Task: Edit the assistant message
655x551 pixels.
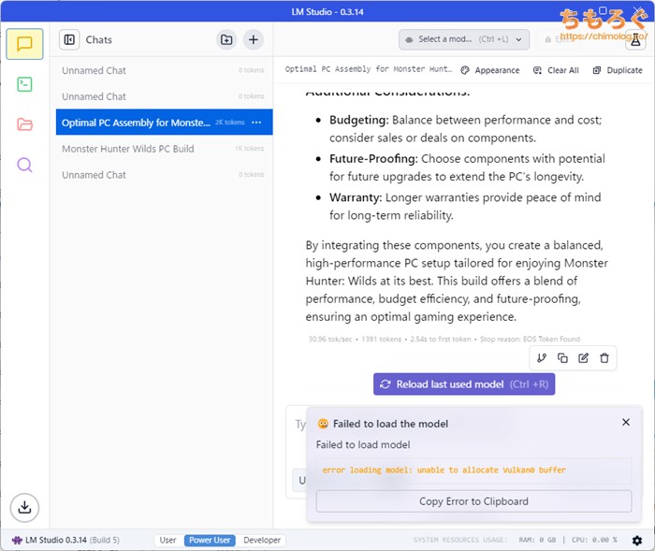Action: (583, 358)
